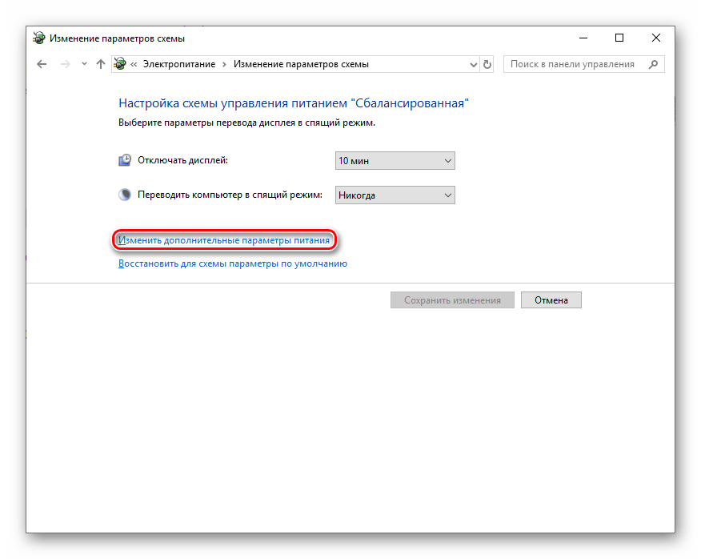Click the search magnifier icon
The image size is (701, 559).
click(655, 64)
